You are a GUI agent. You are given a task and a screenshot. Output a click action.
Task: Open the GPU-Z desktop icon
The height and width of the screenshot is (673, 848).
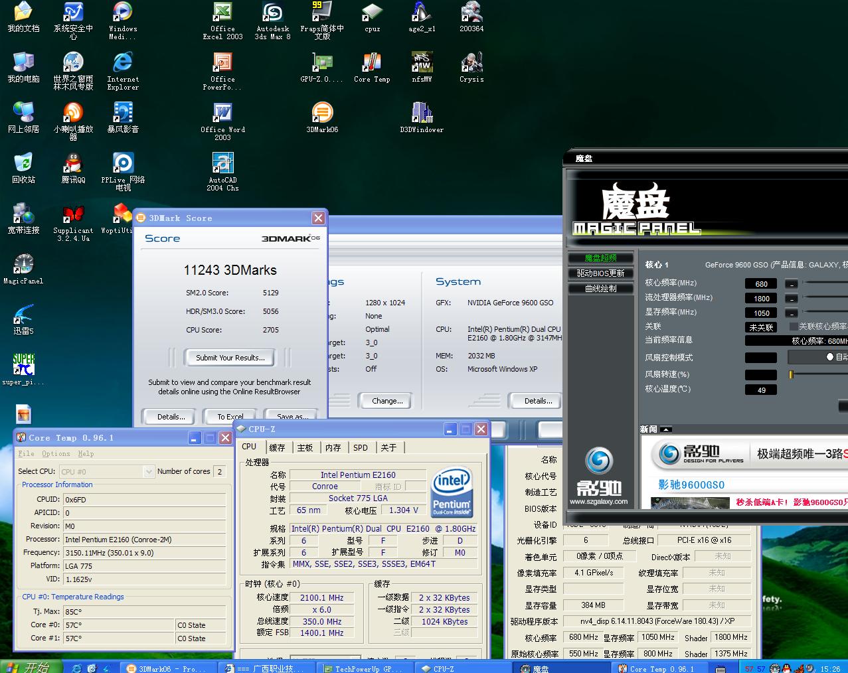pyautogui.click(x=322, y=68)
